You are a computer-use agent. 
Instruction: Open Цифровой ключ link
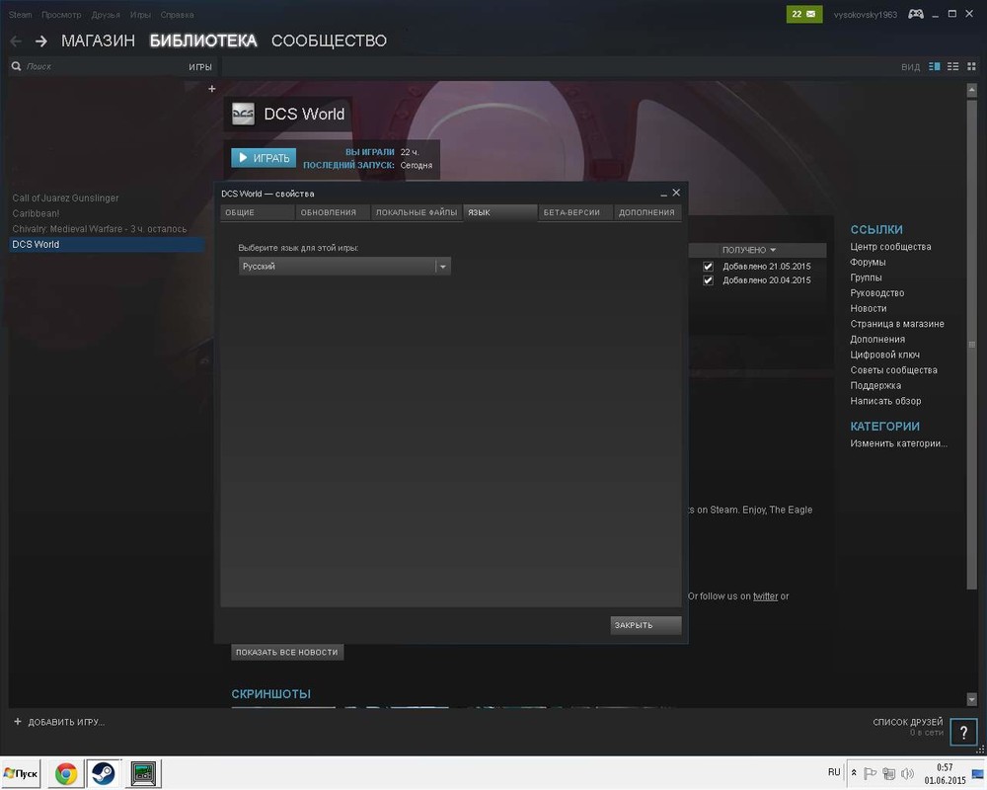coord(884,355)
